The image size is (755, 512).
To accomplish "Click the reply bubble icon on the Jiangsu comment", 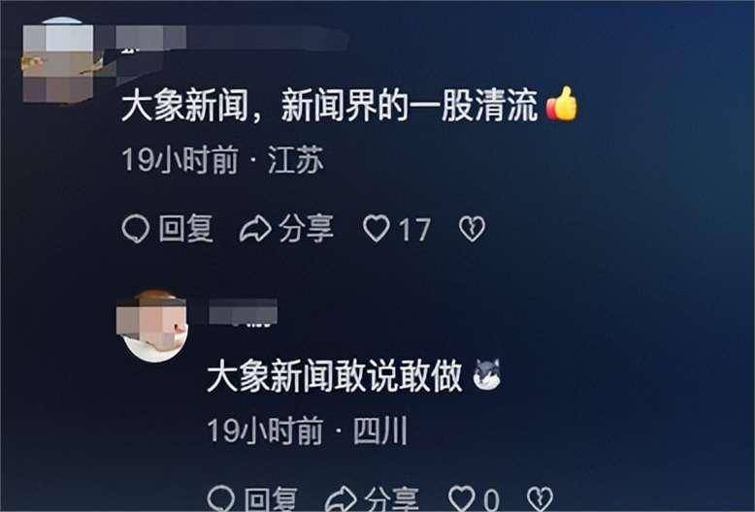I will [x=135, y=229].
